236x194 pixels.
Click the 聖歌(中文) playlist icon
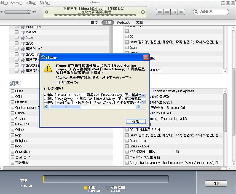(x=23, y=49)
